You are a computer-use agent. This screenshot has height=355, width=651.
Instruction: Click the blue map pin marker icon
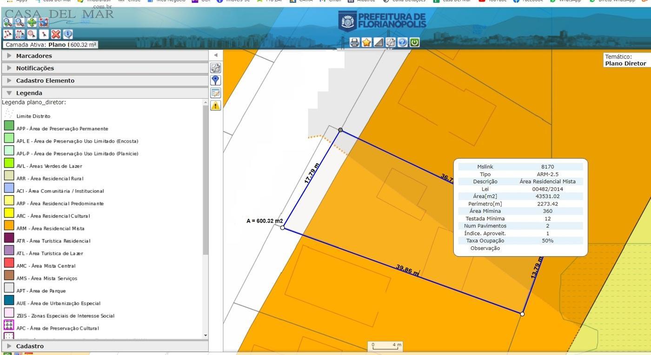tap(215, 80)
